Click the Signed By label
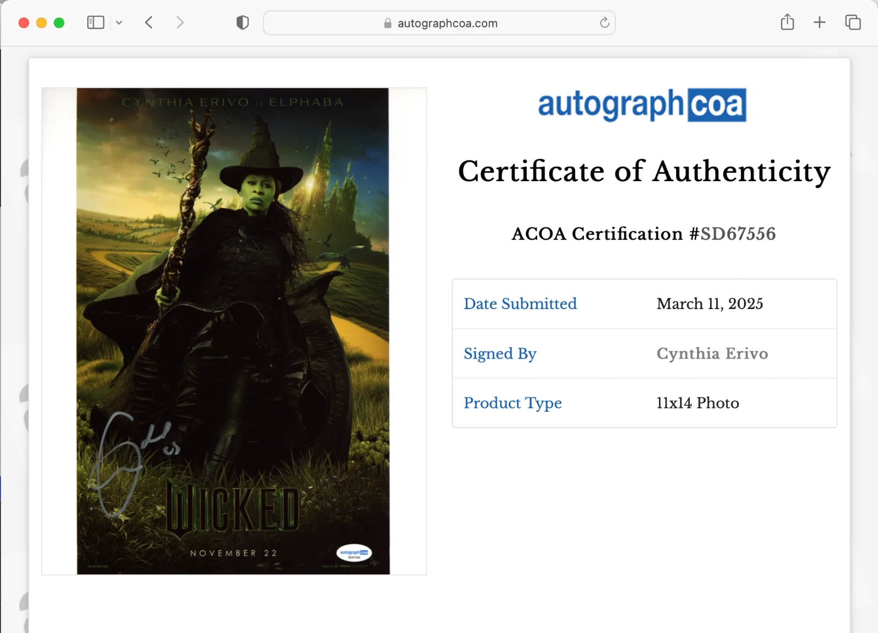 [x=500, y=354]
